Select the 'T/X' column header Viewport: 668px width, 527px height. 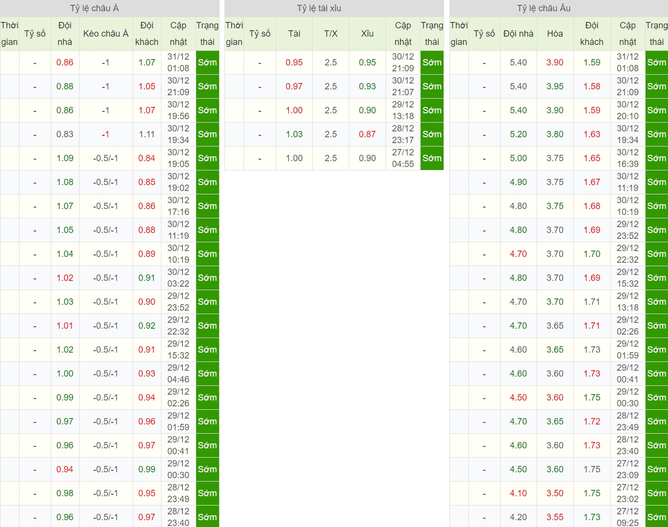(x=331, y=34)
